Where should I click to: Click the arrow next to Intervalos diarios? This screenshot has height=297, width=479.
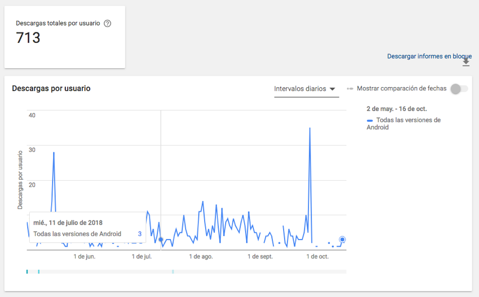(x=332, y=89)
